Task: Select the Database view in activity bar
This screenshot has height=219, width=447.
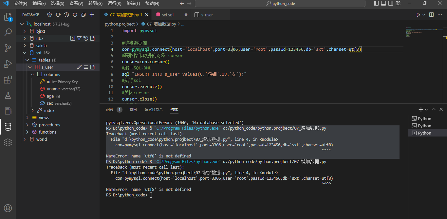Action: pyautogui.click(x=8, y=127)
